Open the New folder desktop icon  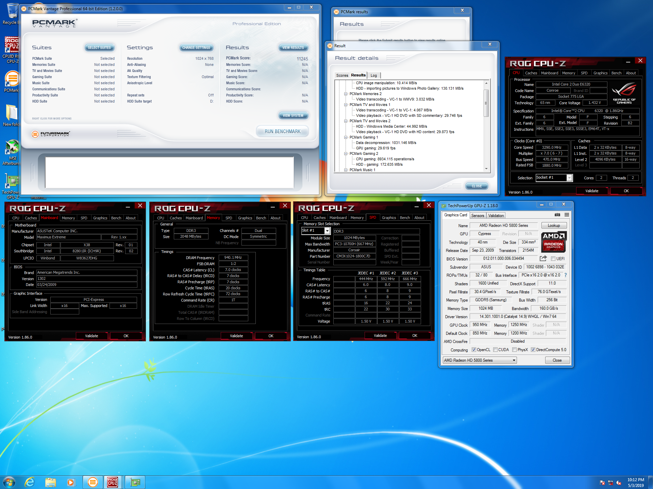[11, 115]
